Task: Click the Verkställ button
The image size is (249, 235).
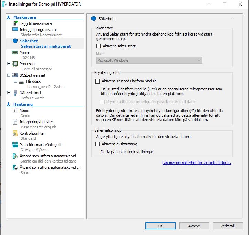Action: 228,226
